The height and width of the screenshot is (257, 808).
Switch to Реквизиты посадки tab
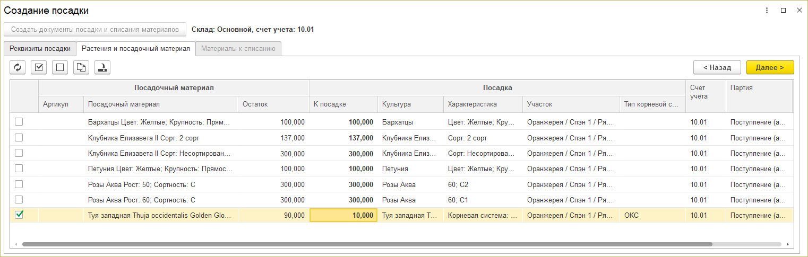pos(40,49)
